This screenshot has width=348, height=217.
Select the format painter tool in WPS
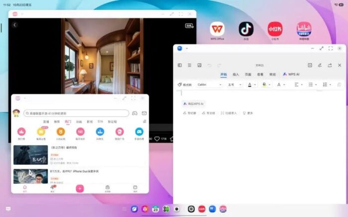point(184,84)
